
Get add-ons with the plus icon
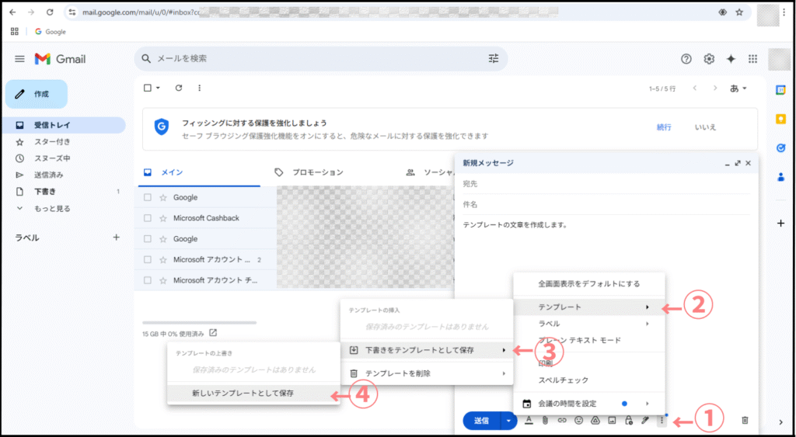point(780,223)
